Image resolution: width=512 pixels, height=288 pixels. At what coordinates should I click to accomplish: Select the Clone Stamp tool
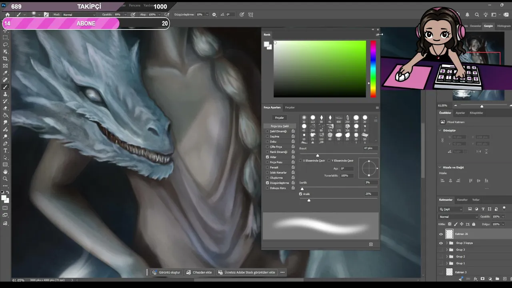pos(5,94)
